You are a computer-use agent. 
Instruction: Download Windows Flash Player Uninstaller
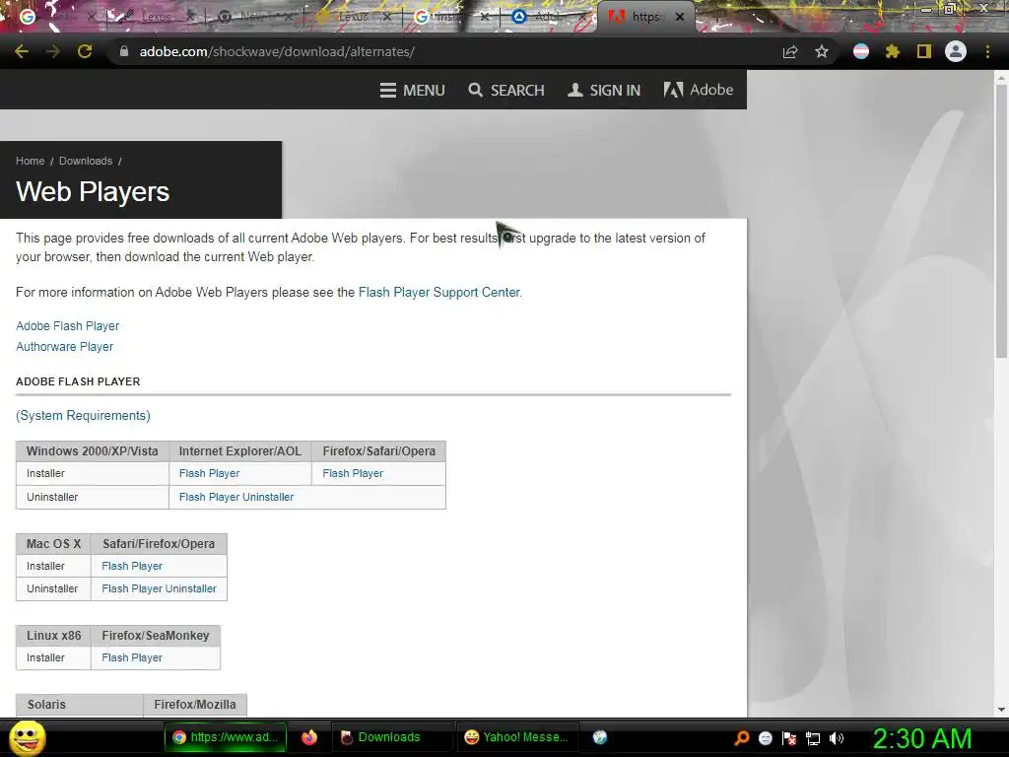coord(236,497)
